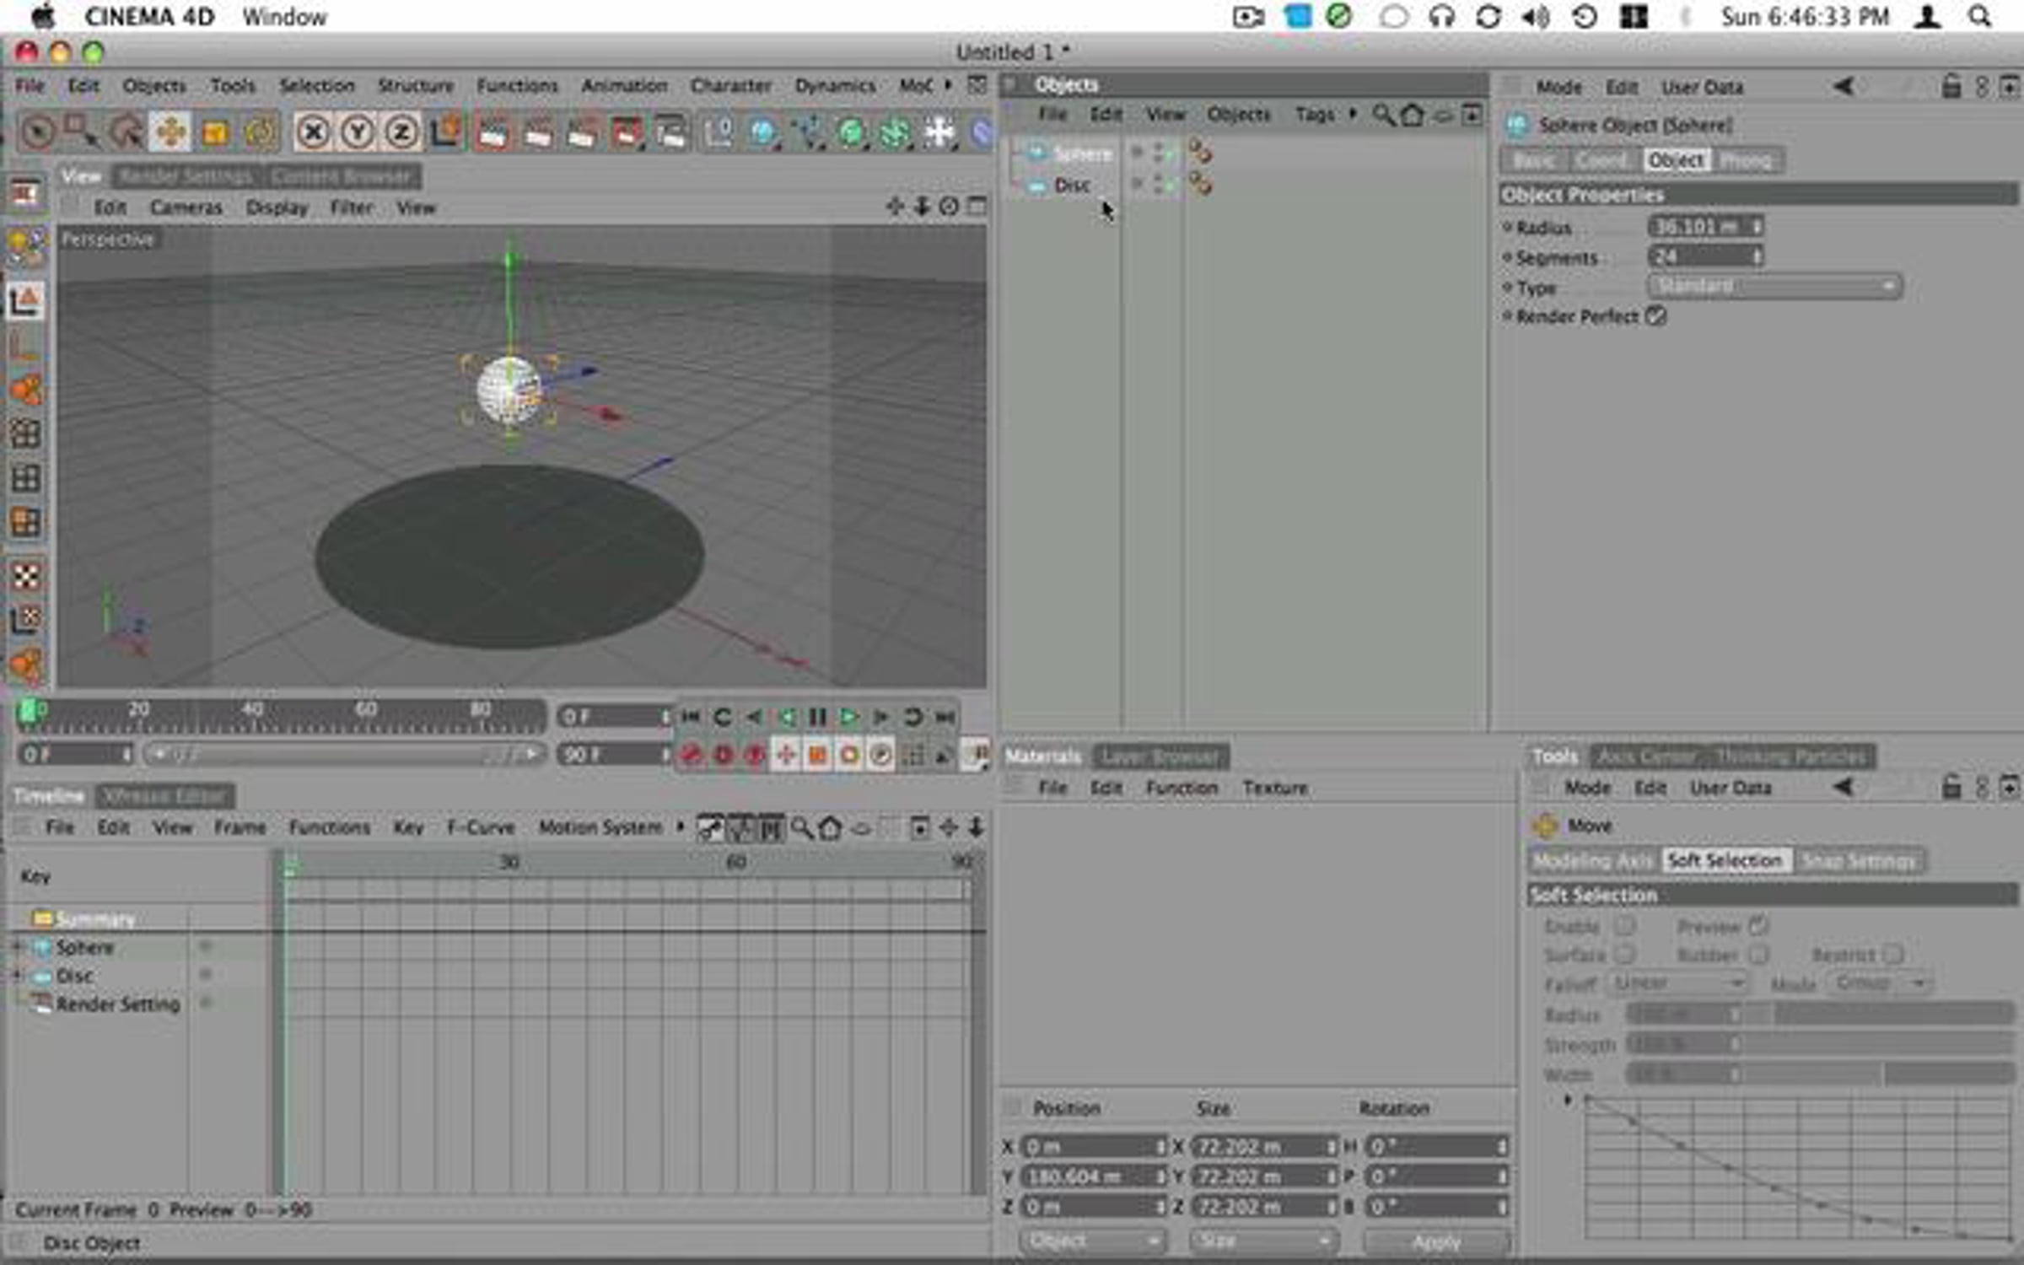Open the Size mode dropdown in coordinates

(1263, 1241)
